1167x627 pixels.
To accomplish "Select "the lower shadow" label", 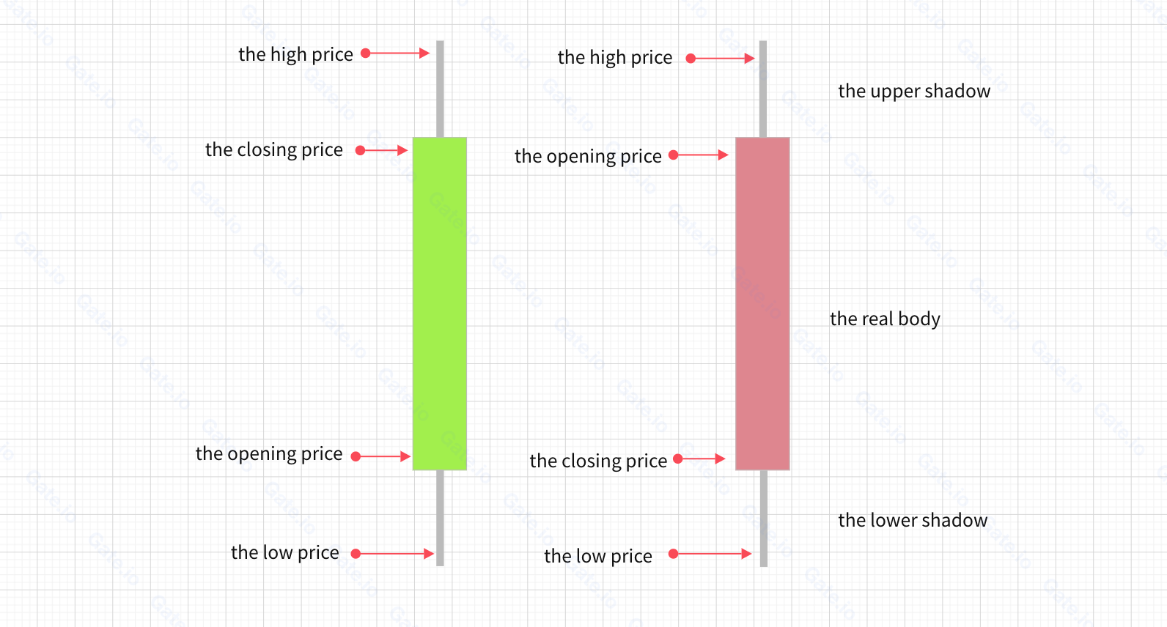I will point(913,520).
